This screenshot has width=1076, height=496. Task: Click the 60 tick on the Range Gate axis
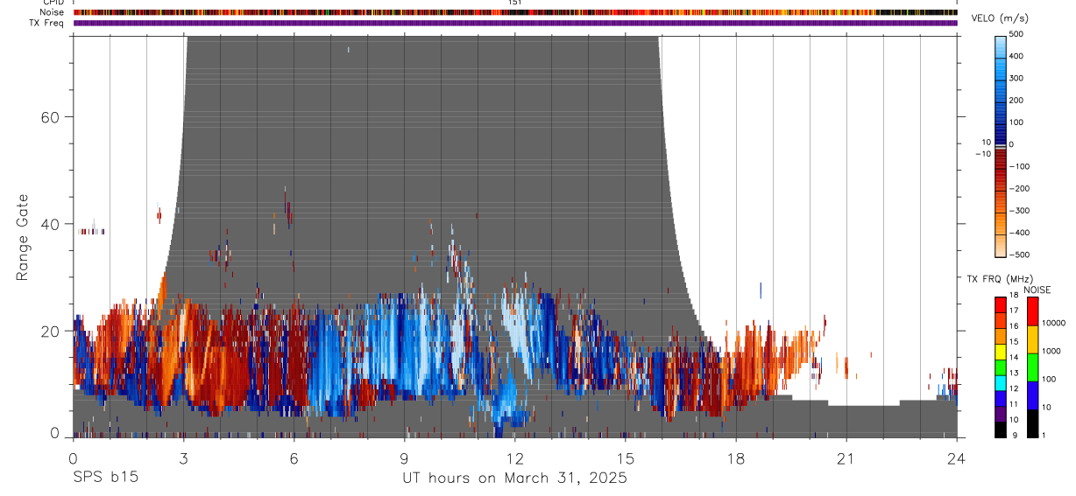tap(51, 116)
